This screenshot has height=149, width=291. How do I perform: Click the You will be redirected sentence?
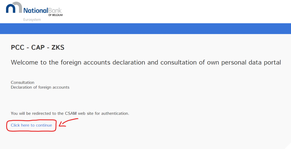(70, 113)
